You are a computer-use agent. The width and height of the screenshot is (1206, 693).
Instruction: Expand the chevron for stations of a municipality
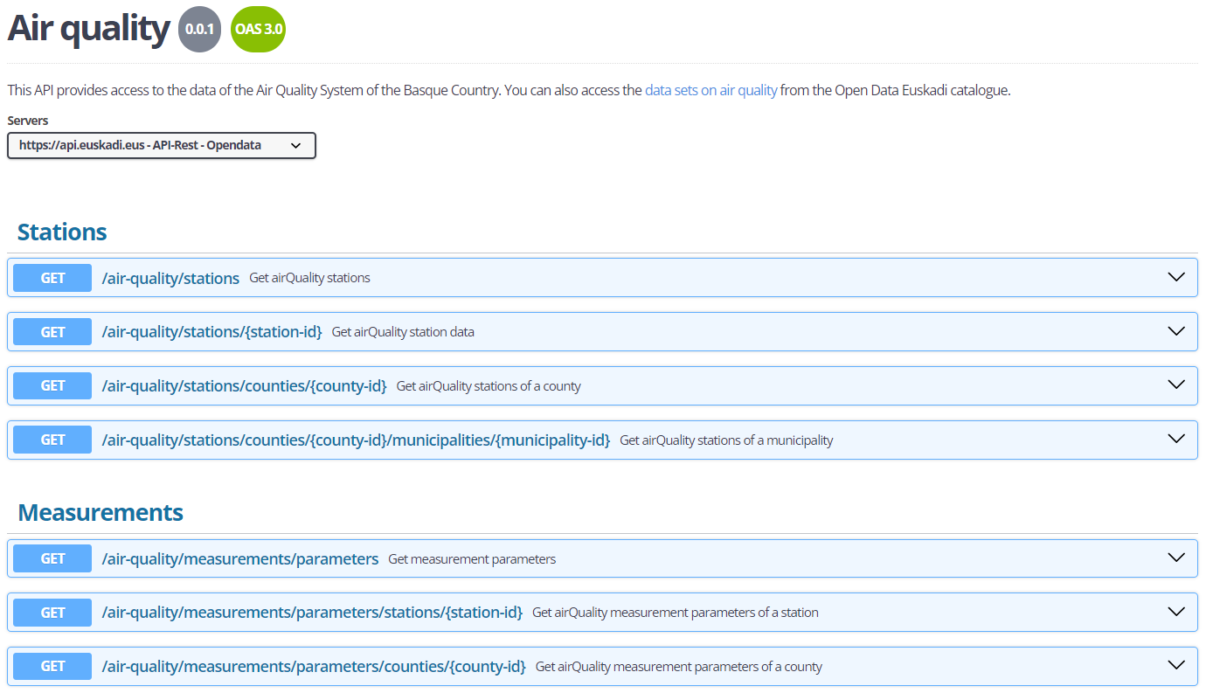tap(1176, 440)
